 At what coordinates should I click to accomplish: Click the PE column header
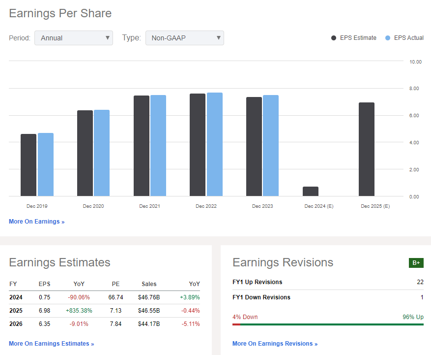[x=115, y=284]
